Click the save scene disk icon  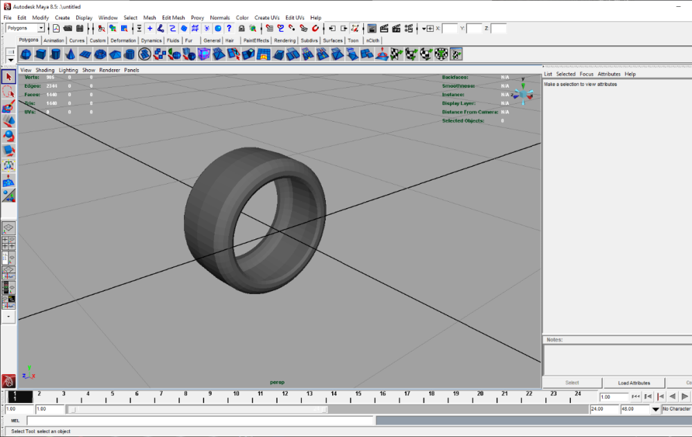(x=80, y=28)
